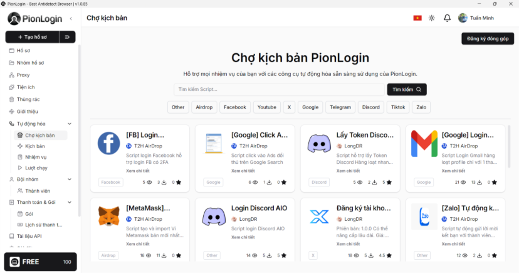
Task: Click the Tạo hồ sơ button
Action: pos(33,37)
